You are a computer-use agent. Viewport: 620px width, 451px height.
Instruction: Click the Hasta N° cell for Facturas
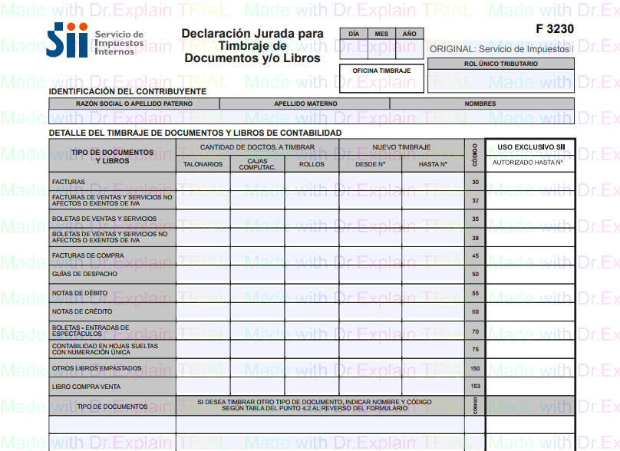click(x=433, y=182)
